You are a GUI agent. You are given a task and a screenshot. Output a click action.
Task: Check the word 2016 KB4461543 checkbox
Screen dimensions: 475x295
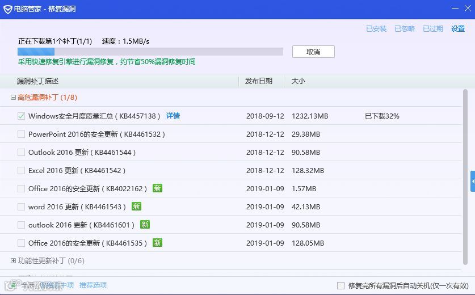click(21, 207)
